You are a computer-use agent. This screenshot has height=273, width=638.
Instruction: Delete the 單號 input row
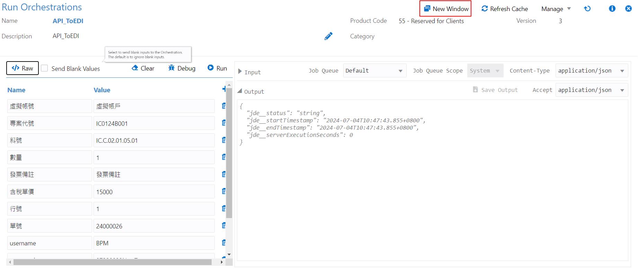click(224, 225)
